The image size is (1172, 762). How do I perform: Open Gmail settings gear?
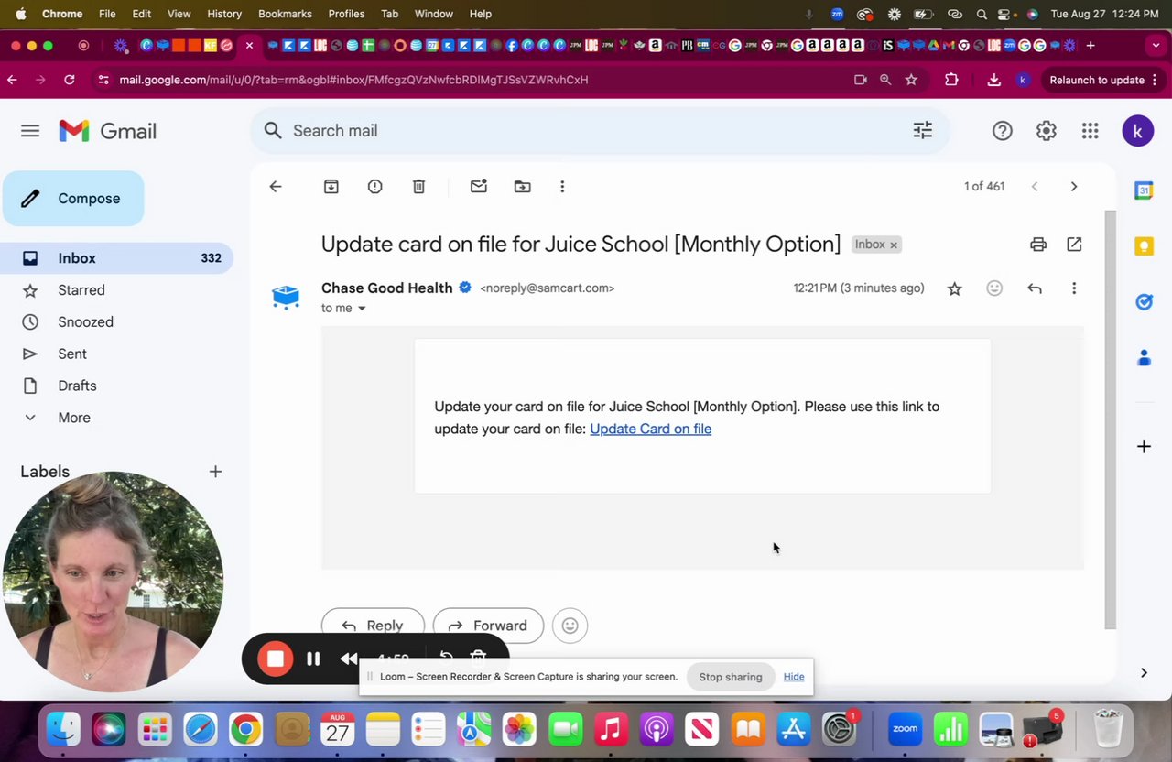click(x=1047, y=131)
